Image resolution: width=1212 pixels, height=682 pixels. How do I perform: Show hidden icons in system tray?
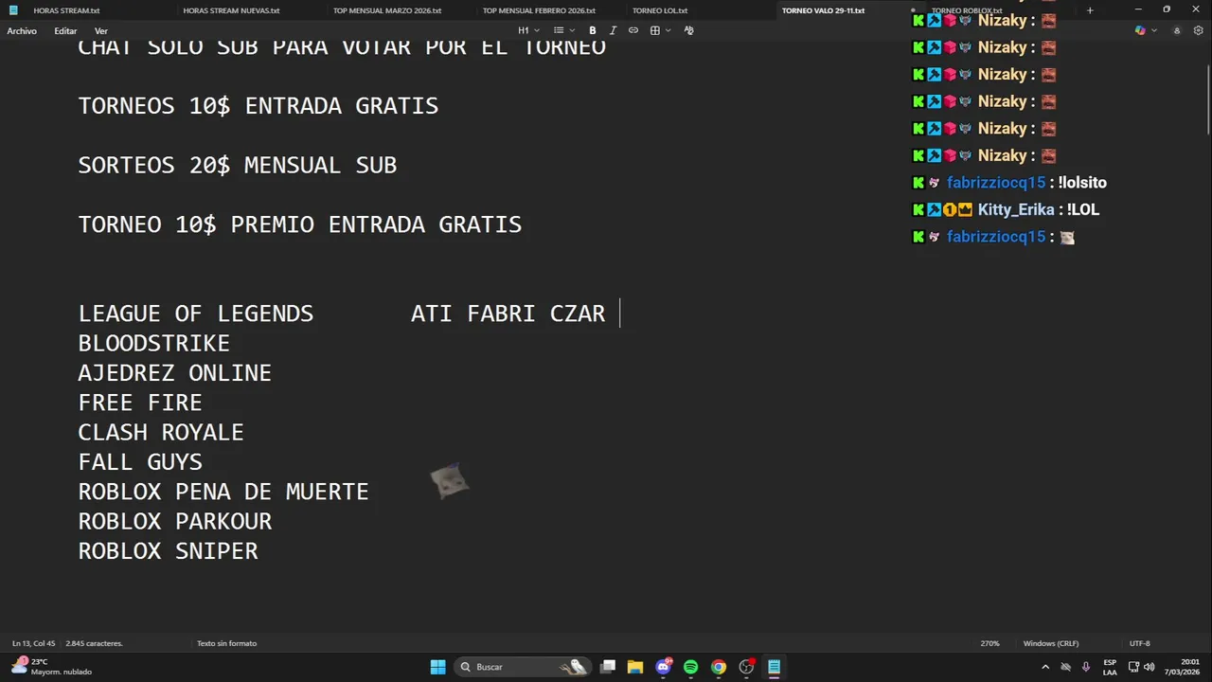pyautogui.click(x=1045, y=667)
